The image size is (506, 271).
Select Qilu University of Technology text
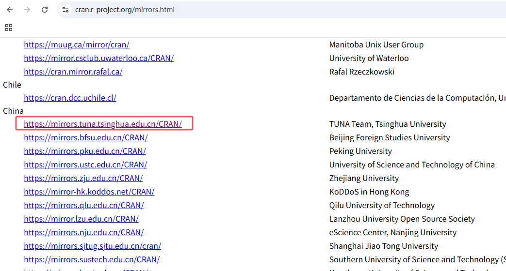pos(382,205)
